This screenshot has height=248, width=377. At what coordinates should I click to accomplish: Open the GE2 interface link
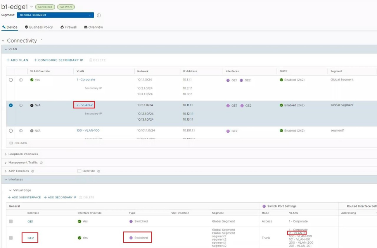point(30,238)
